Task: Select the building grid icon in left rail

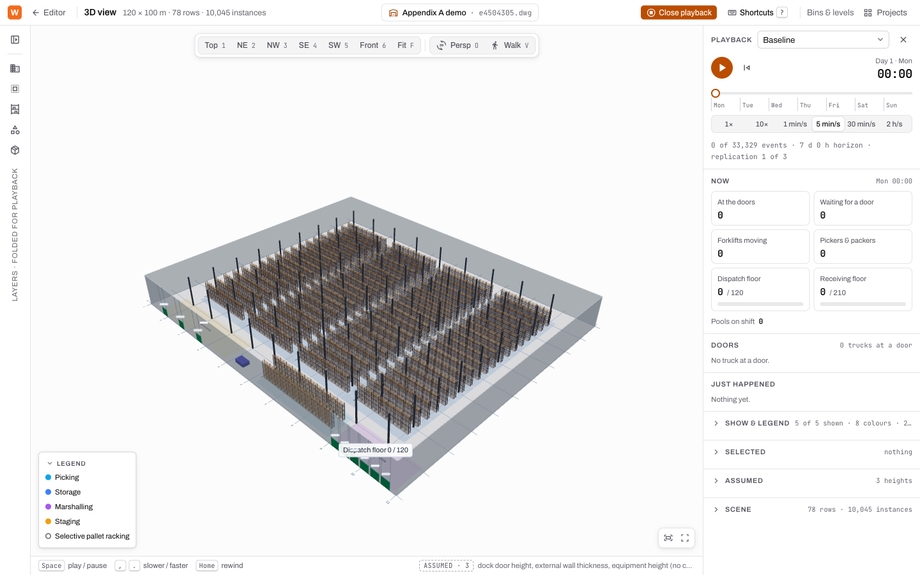Action: [15, 68]
